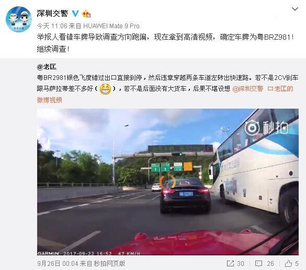Play the dashcam video thumbnail
The width and height of the screenshot is (306, 270).
coord(168,182)
